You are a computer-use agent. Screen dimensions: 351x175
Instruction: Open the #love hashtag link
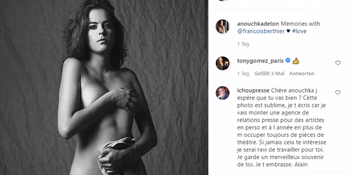(299, 31)
